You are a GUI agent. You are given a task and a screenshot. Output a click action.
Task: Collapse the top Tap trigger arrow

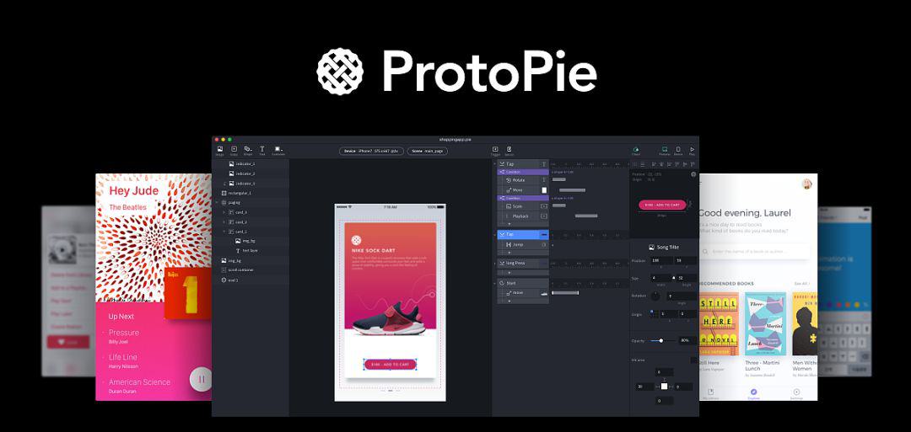click(x=495, y=164)
